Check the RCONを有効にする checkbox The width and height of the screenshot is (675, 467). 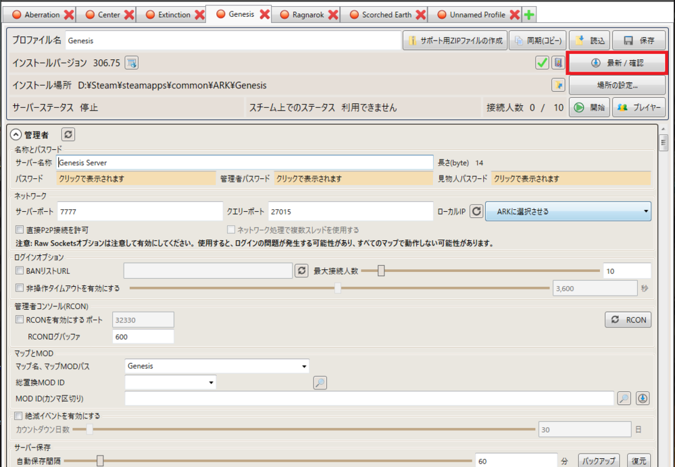pos(20,319)
